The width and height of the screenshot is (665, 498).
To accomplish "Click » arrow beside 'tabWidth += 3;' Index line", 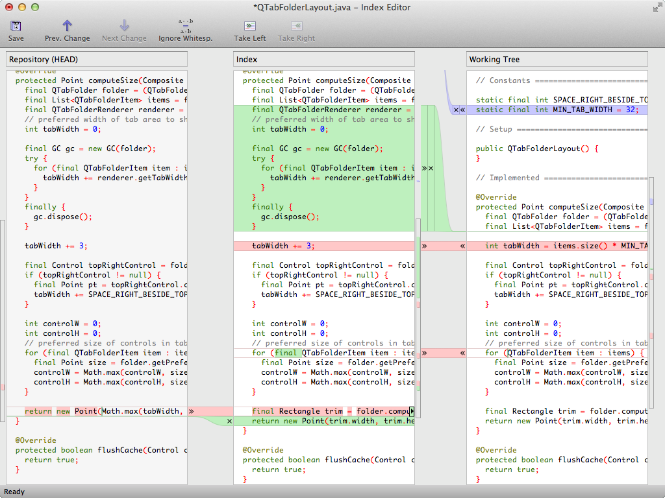I will tap(425, 246).
